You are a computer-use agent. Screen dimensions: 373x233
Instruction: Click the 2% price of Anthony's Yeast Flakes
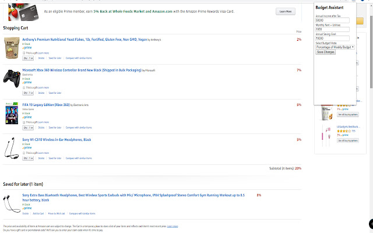coord(299,40)
